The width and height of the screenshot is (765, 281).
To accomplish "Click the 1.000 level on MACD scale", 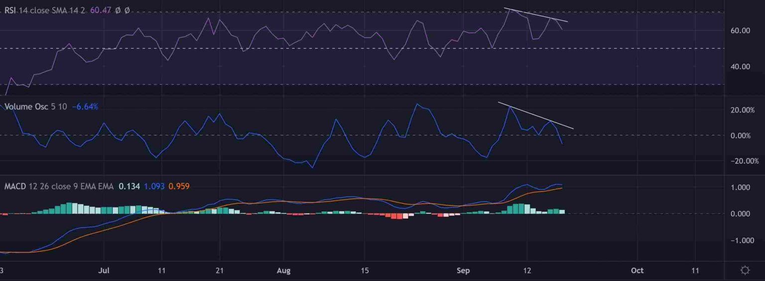I will [740, 187].
